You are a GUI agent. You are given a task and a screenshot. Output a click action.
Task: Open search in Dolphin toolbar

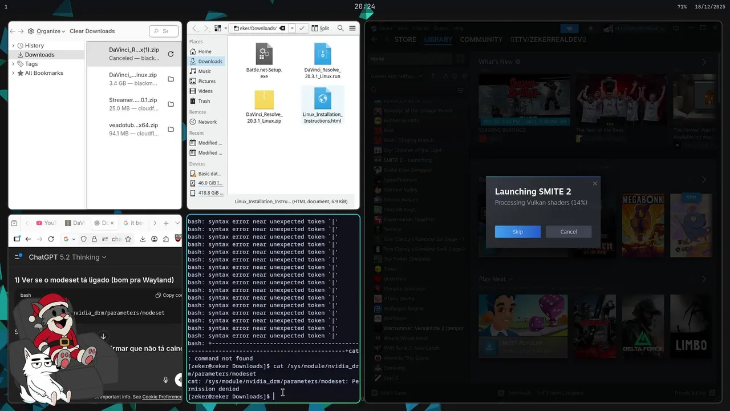pyautogui.click(x=340, y=28)
